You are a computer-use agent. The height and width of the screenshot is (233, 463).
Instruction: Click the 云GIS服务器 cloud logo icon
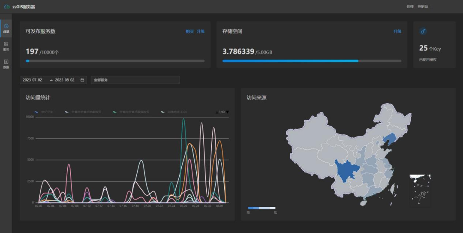tap(6, 7)
